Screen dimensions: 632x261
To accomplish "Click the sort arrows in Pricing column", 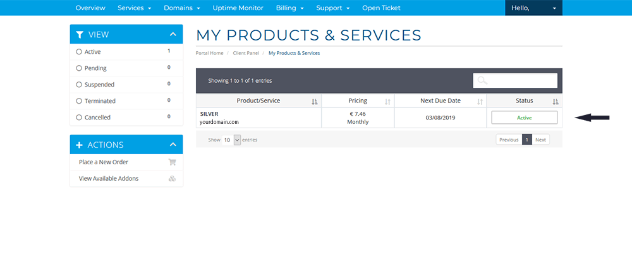I will tap(387, 102).
